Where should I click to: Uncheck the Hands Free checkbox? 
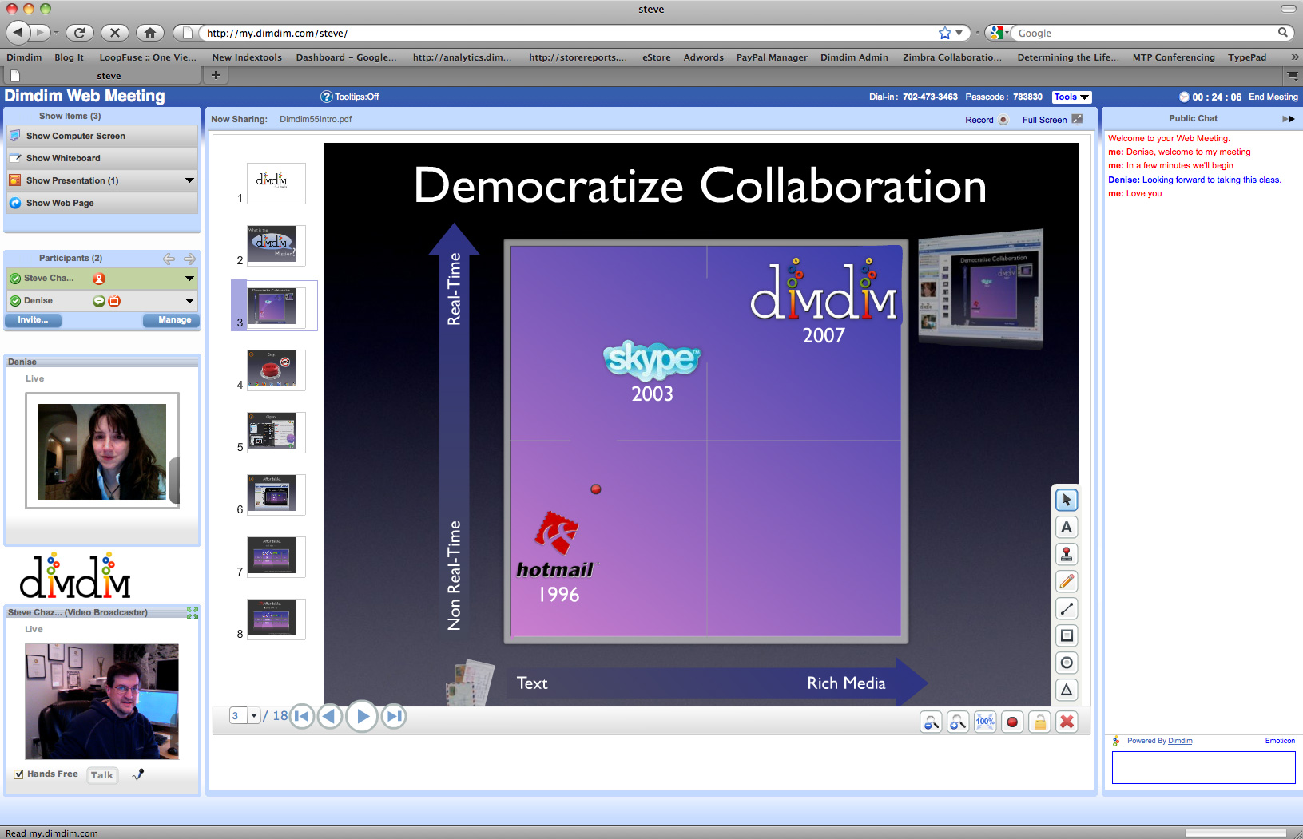(18, 774)
